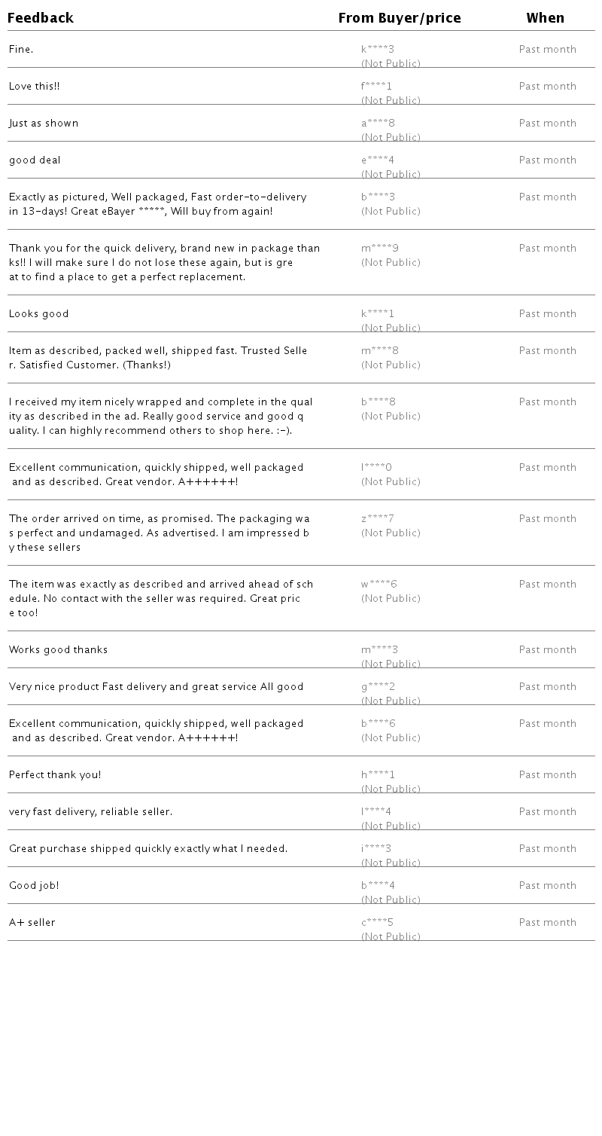Image resolution: width=602 pixels, height=1136 pixels.
Task: Click the feedback mentioning 13-days delivery
Action: (158, 204)
